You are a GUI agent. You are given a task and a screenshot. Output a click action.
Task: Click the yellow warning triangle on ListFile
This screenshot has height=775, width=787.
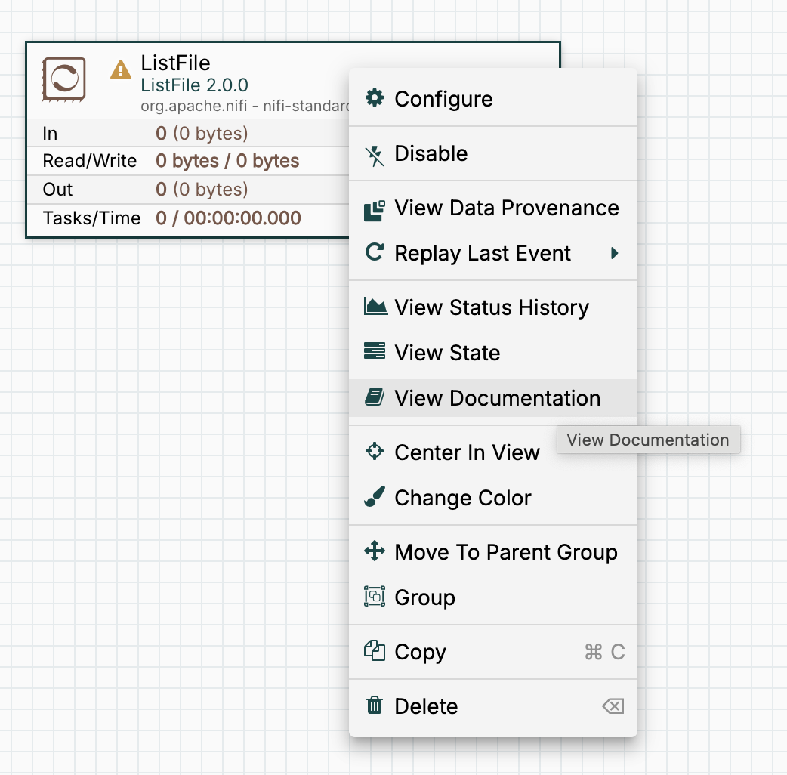[x=121, y=70]
